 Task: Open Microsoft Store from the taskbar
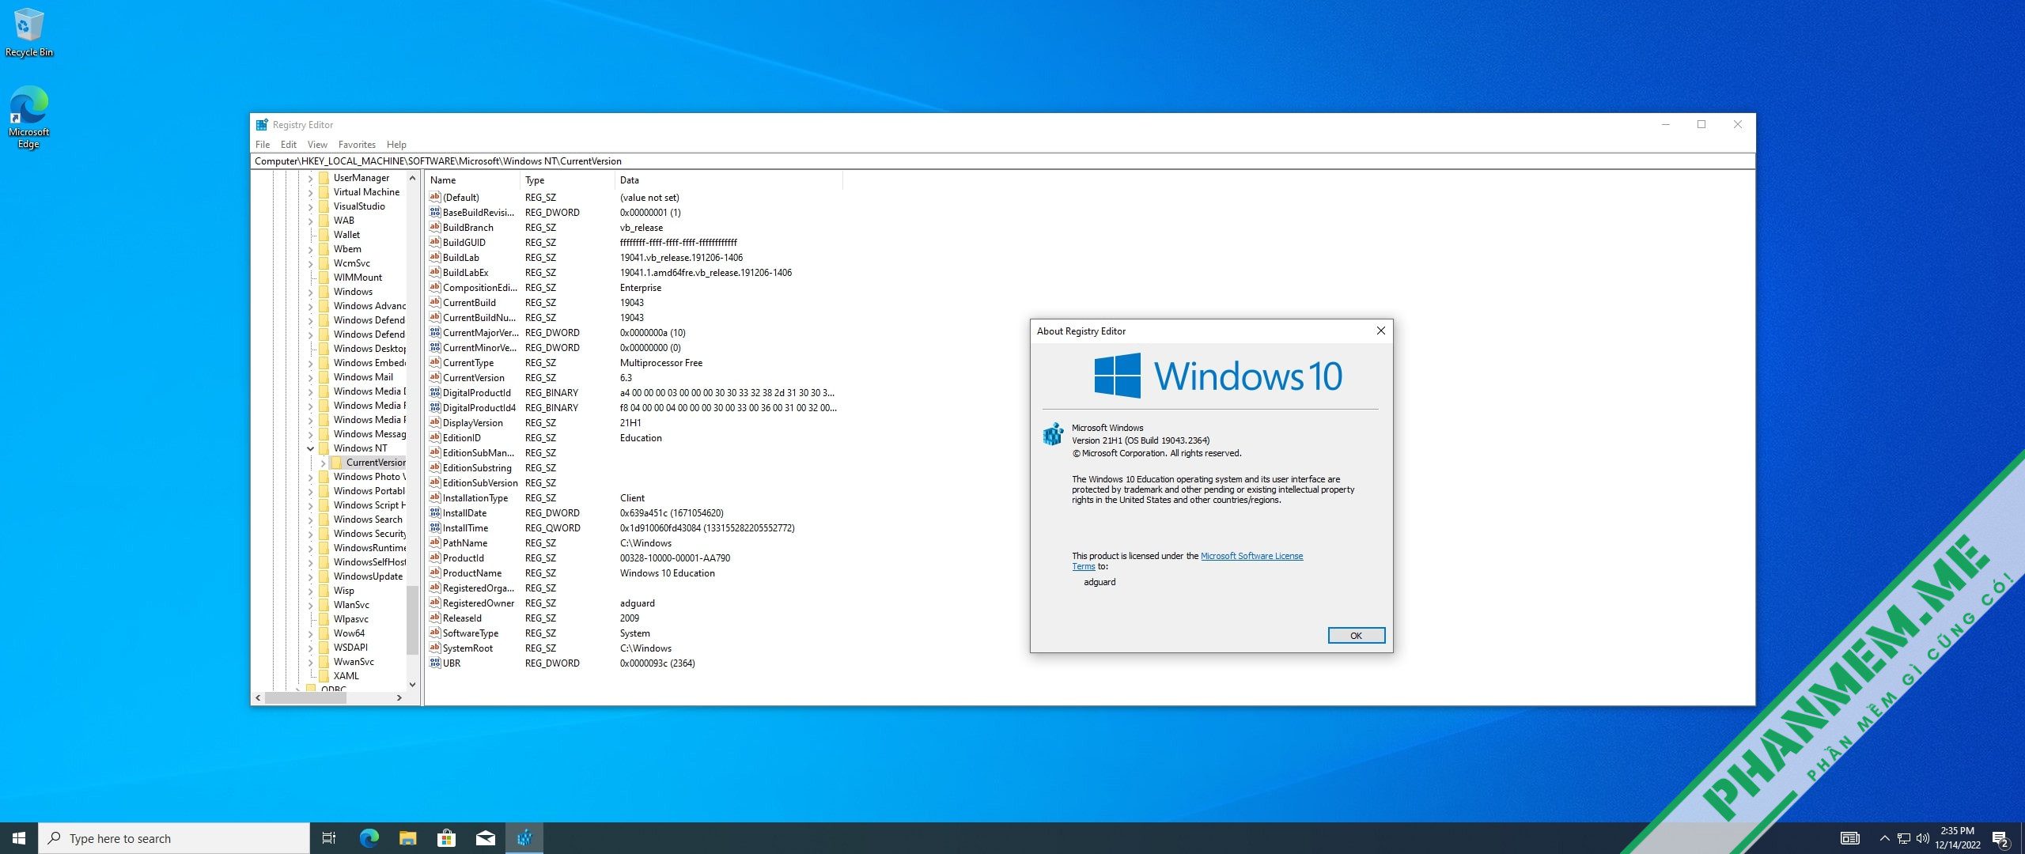(x=446, y=838)
